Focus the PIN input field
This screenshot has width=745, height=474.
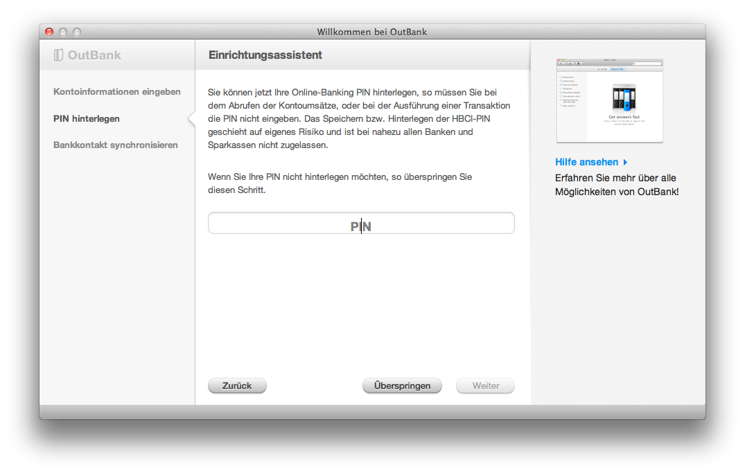point(361,223)
